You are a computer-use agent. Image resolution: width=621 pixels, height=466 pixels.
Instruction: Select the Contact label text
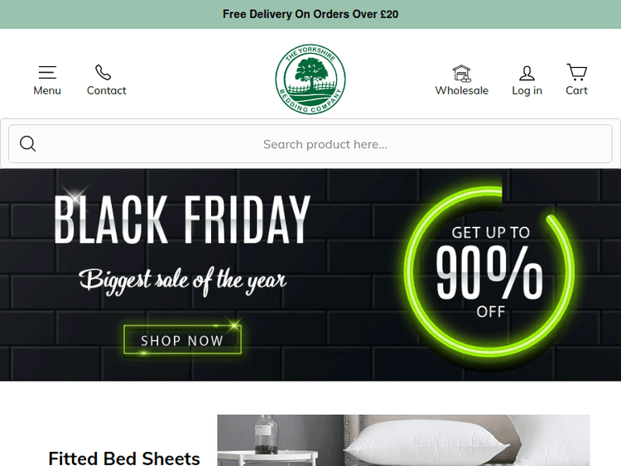106,91
